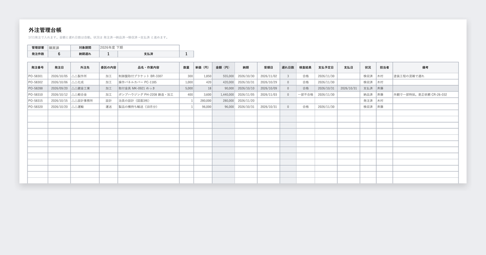Select the 品名・作業内容 column header
The width and height of the screenshot is (486, 255).
coord(149,68)
